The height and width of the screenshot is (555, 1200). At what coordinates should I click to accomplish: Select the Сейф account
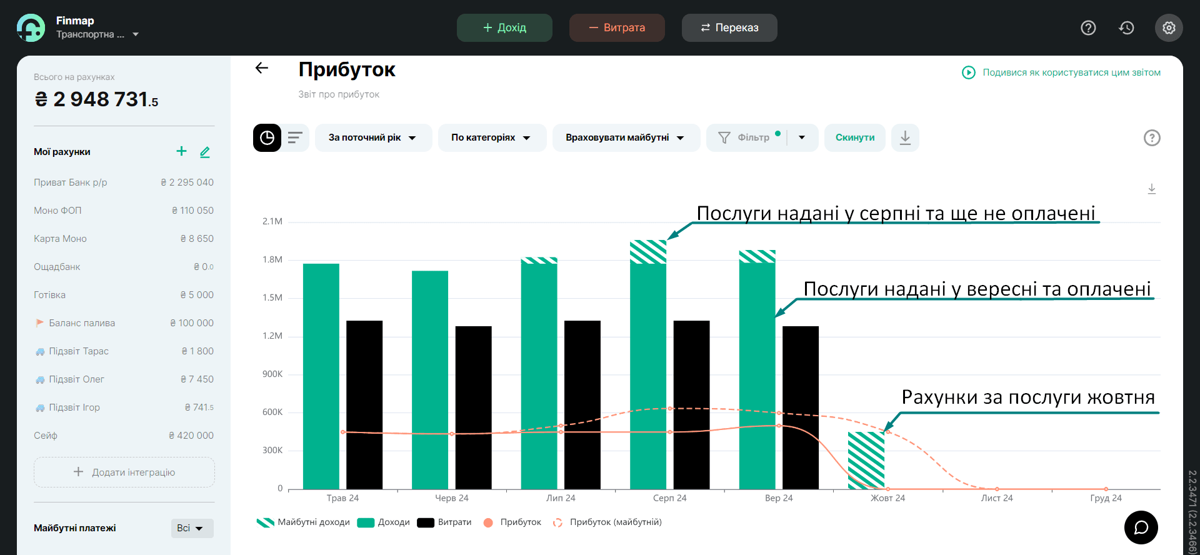pos(124,436)
